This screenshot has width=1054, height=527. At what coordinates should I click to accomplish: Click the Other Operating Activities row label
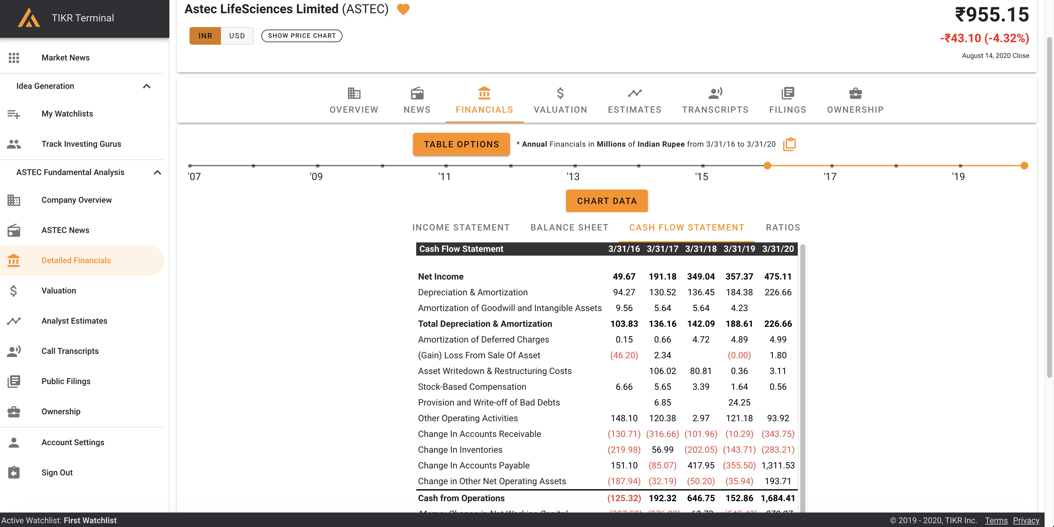[x=468, y=418]
